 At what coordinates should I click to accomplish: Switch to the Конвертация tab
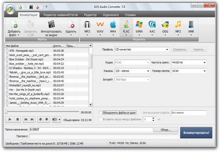pos(29,15)
